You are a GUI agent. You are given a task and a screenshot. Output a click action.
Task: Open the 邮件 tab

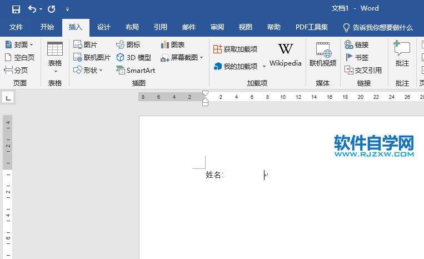tap(189, 27)
